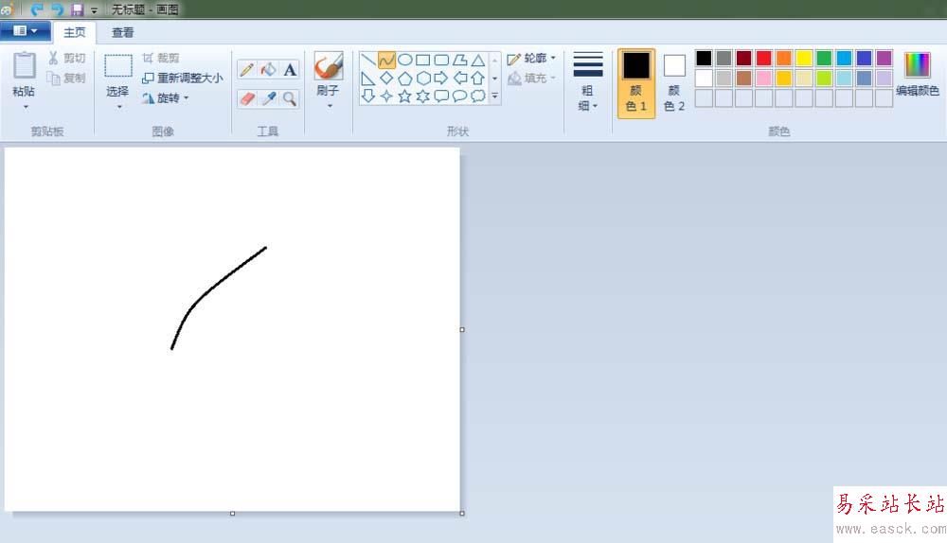
Task: Open the Brushes (刷子) dropdown arrow
Action: pyautogui.click(x=330, y=106)
